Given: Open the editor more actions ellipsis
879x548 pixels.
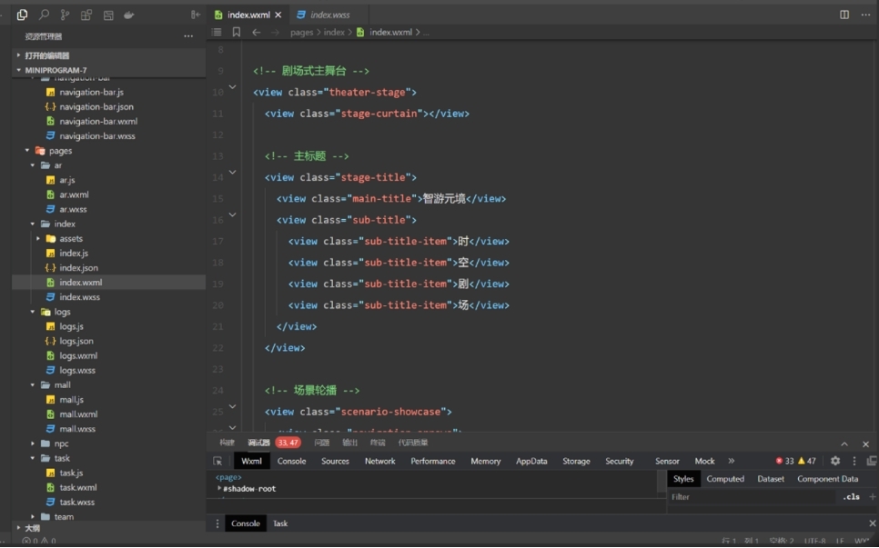Looking at the screenshot, I should pos(865,15).
